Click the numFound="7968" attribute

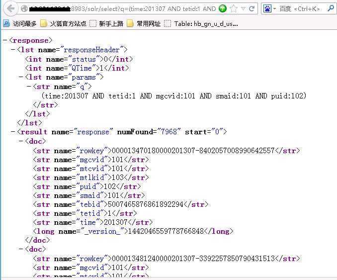[149, 131]
